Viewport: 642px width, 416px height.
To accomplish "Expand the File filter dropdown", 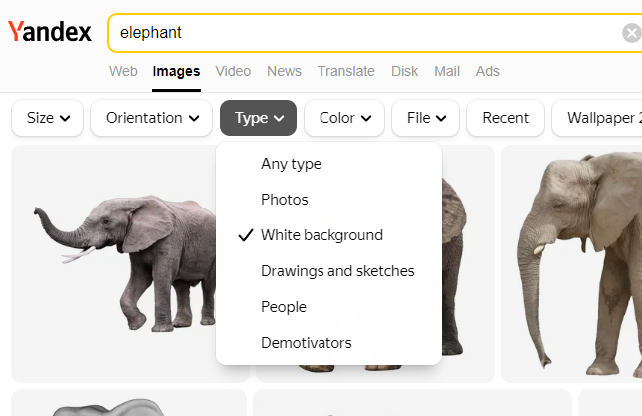I will (x=426, y=118).
